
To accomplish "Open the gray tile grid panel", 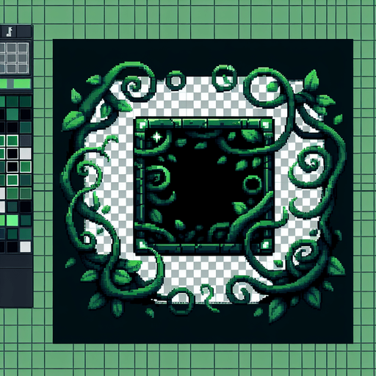I will pos(14,58).
